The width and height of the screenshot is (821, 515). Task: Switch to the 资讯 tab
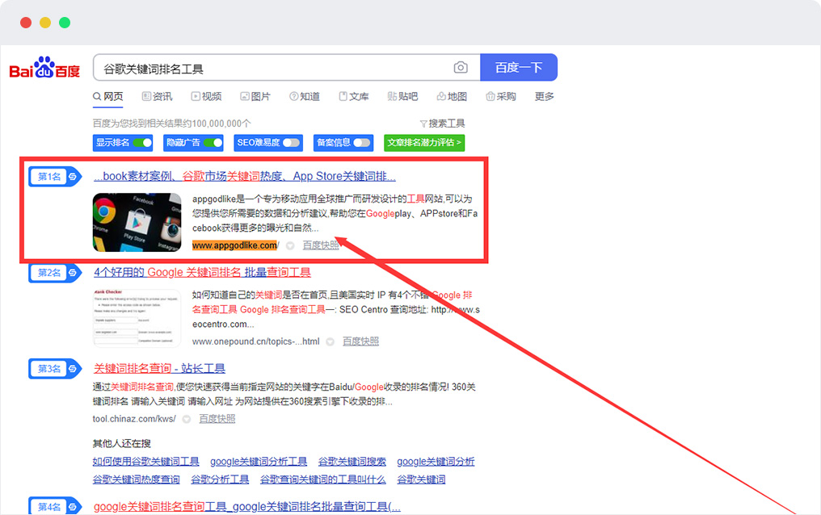157,96
